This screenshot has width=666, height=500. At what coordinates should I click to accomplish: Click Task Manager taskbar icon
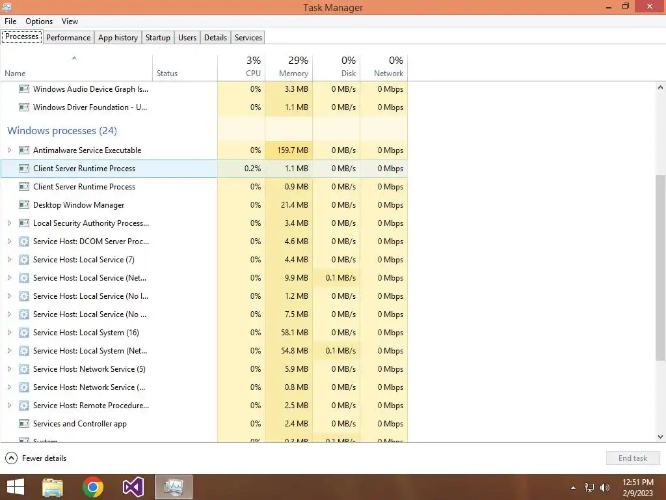click(x=173, y=487)
